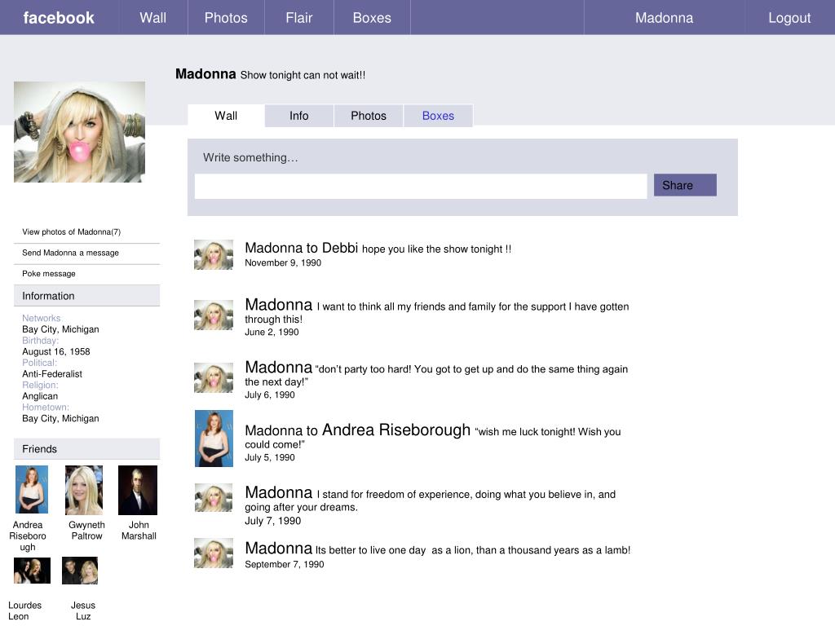Click the Information section header
Screen dimensions: 835x626
coord(86,295)
